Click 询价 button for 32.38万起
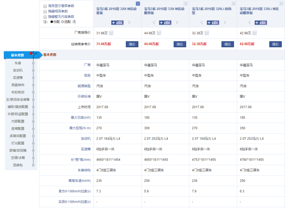 (x=228, y=44)
